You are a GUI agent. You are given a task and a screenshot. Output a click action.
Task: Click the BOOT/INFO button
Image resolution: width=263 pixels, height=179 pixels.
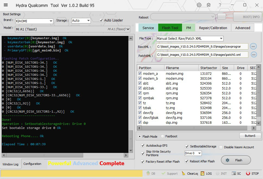click(x=247, y=17)
